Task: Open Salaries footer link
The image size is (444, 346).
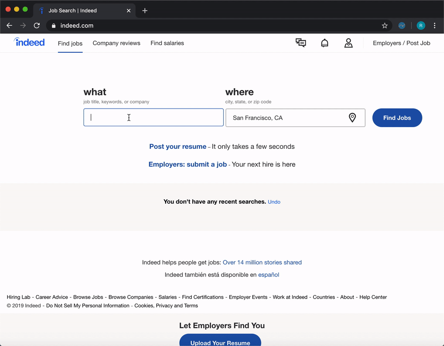Action: (168, 297)
